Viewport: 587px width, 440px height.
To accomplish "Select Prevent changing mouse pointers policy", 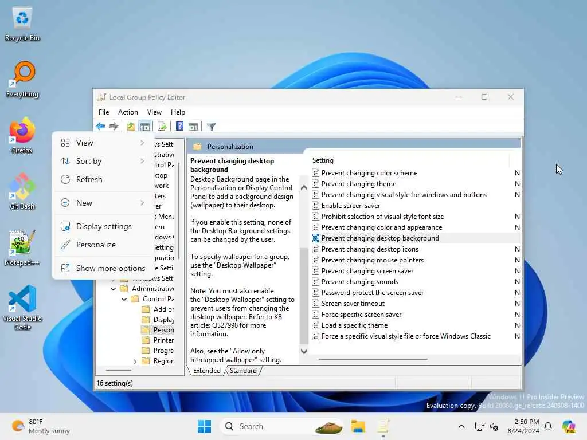I will [373, 260].
